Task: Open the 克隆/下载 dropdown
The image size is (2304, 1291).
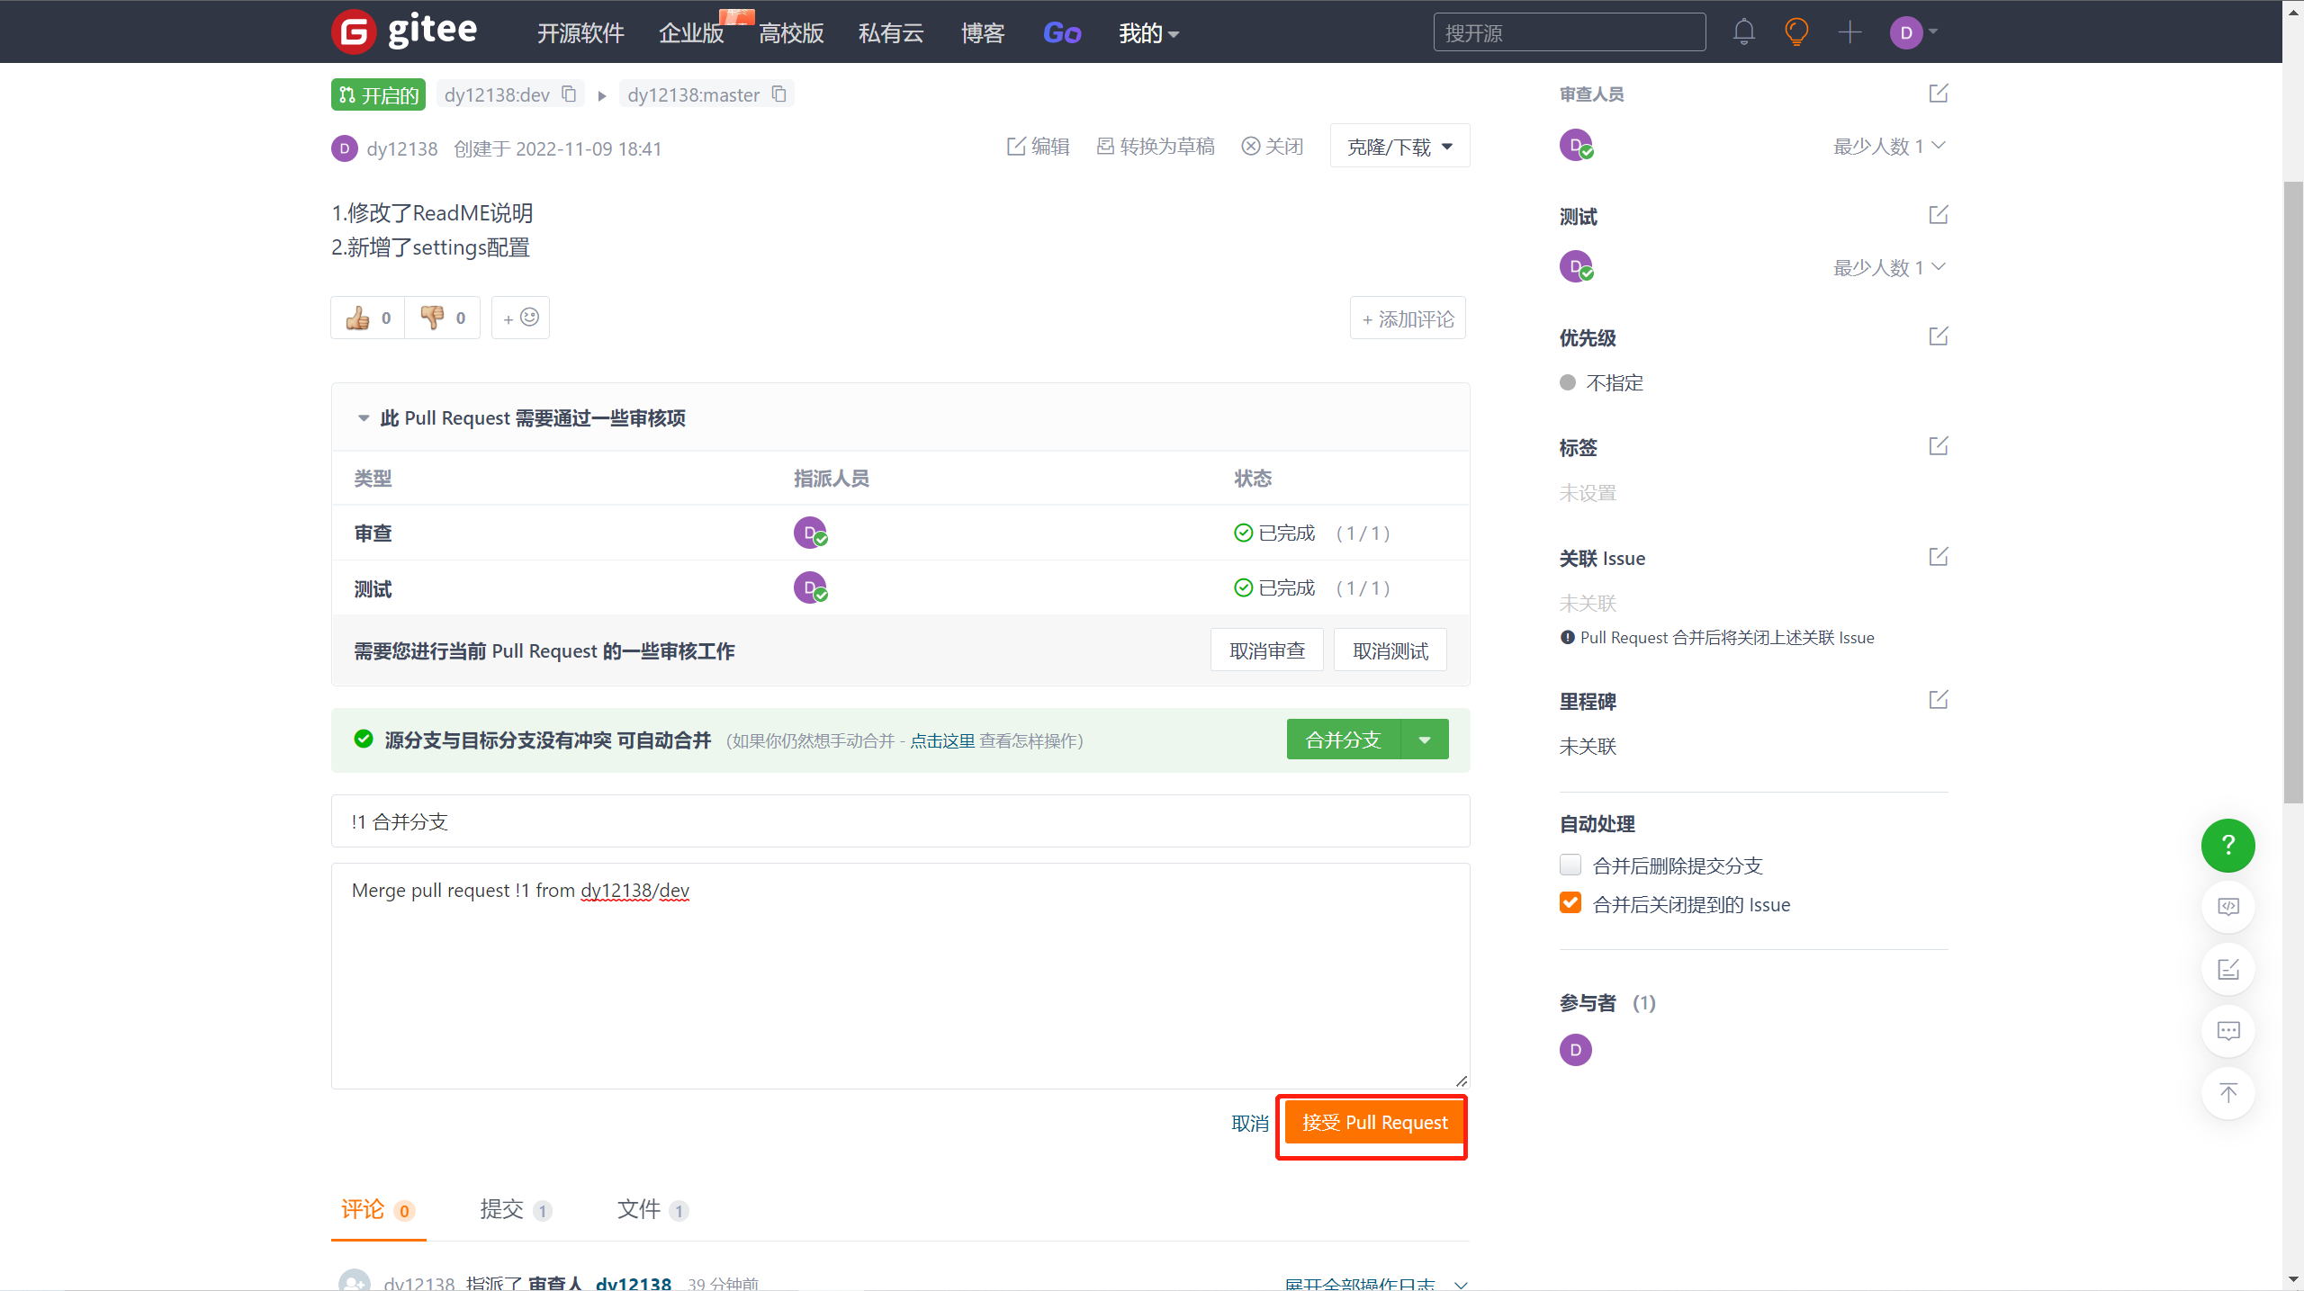Action: 1399,147
